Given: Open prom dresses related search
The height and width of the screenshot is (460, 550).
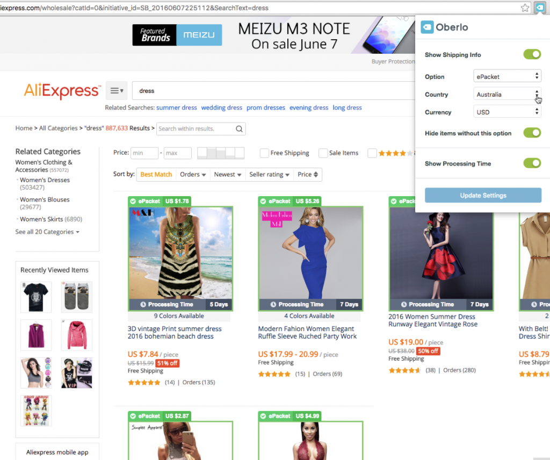Looking at the screenshot, I should tap(266, 107).
